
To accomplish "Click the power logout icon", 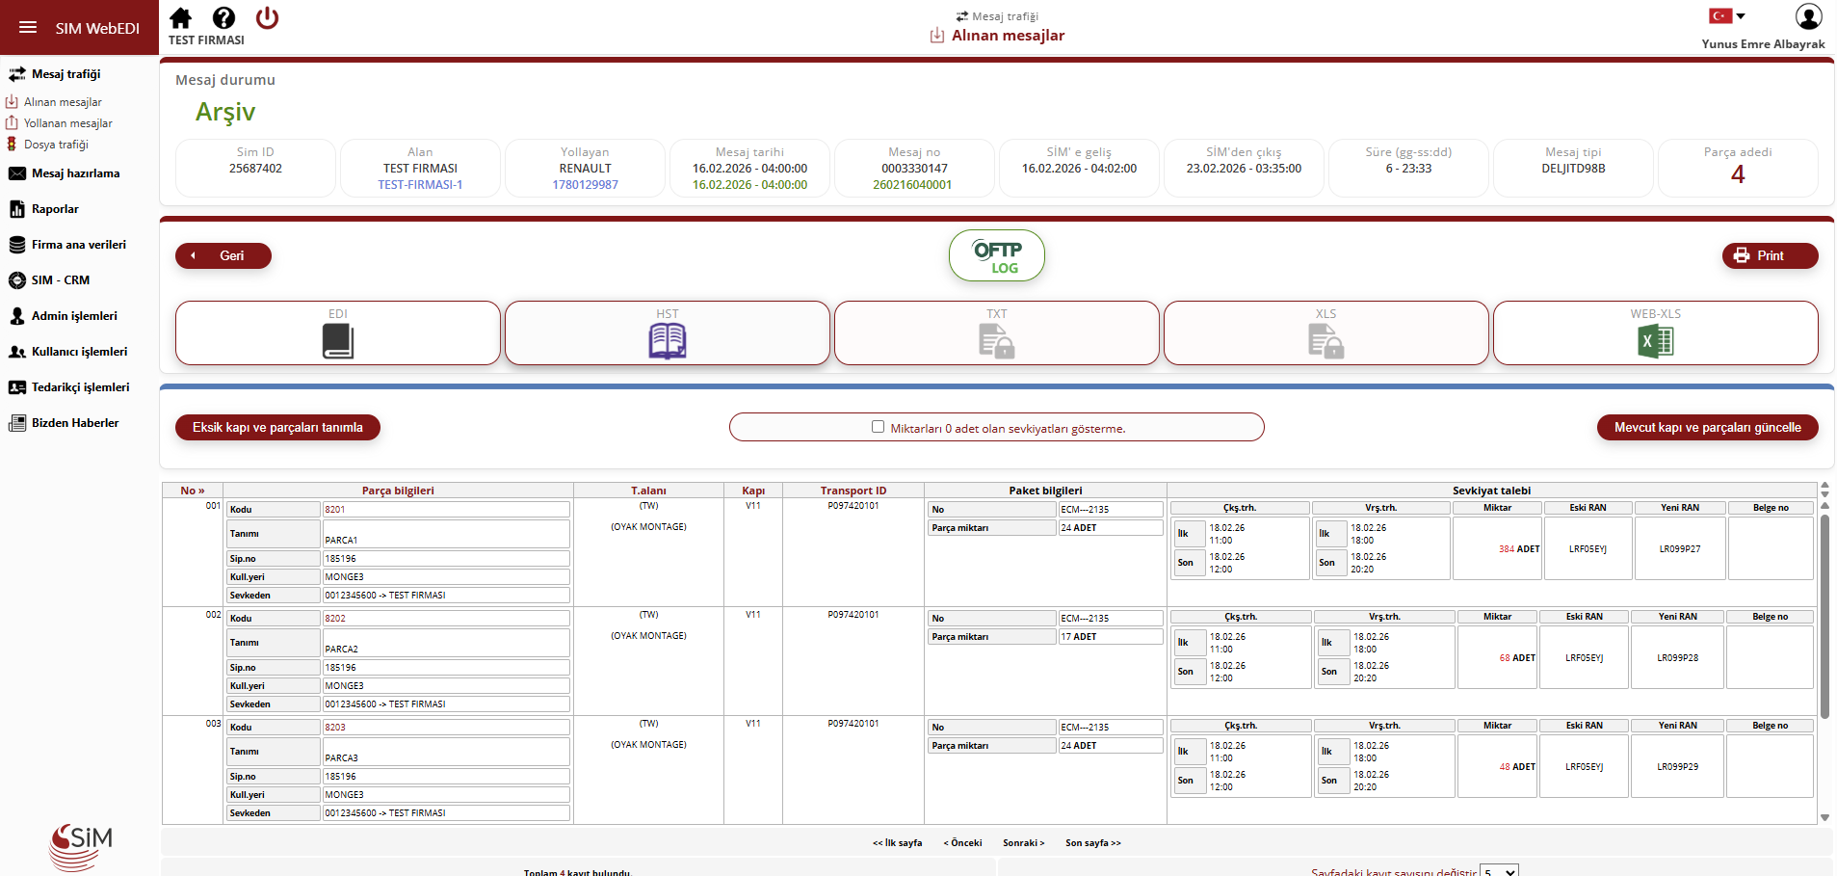I will (267, 18).
